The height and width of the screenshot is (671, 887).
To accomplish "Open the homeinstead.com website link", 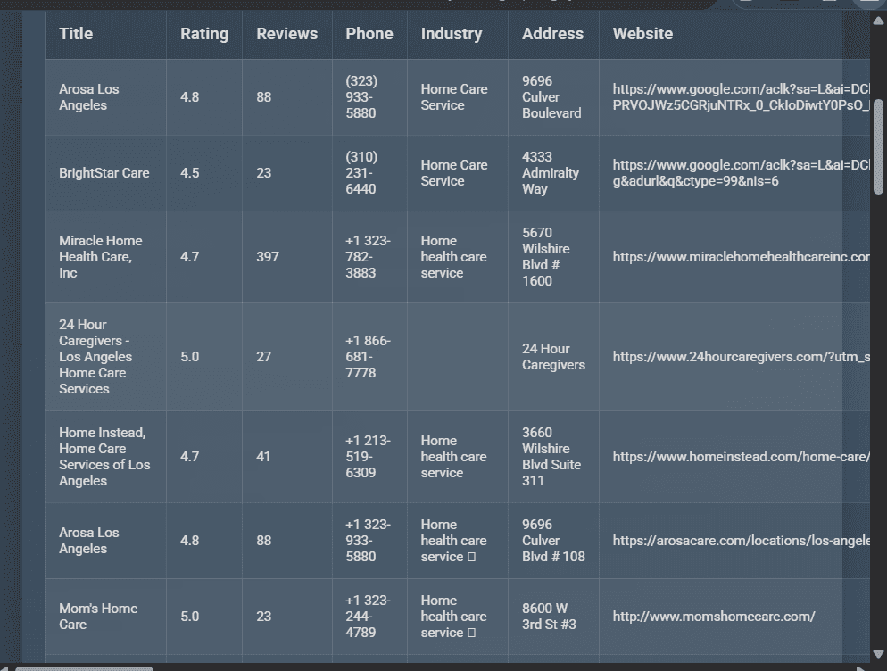I will click(x=741, y=457).
